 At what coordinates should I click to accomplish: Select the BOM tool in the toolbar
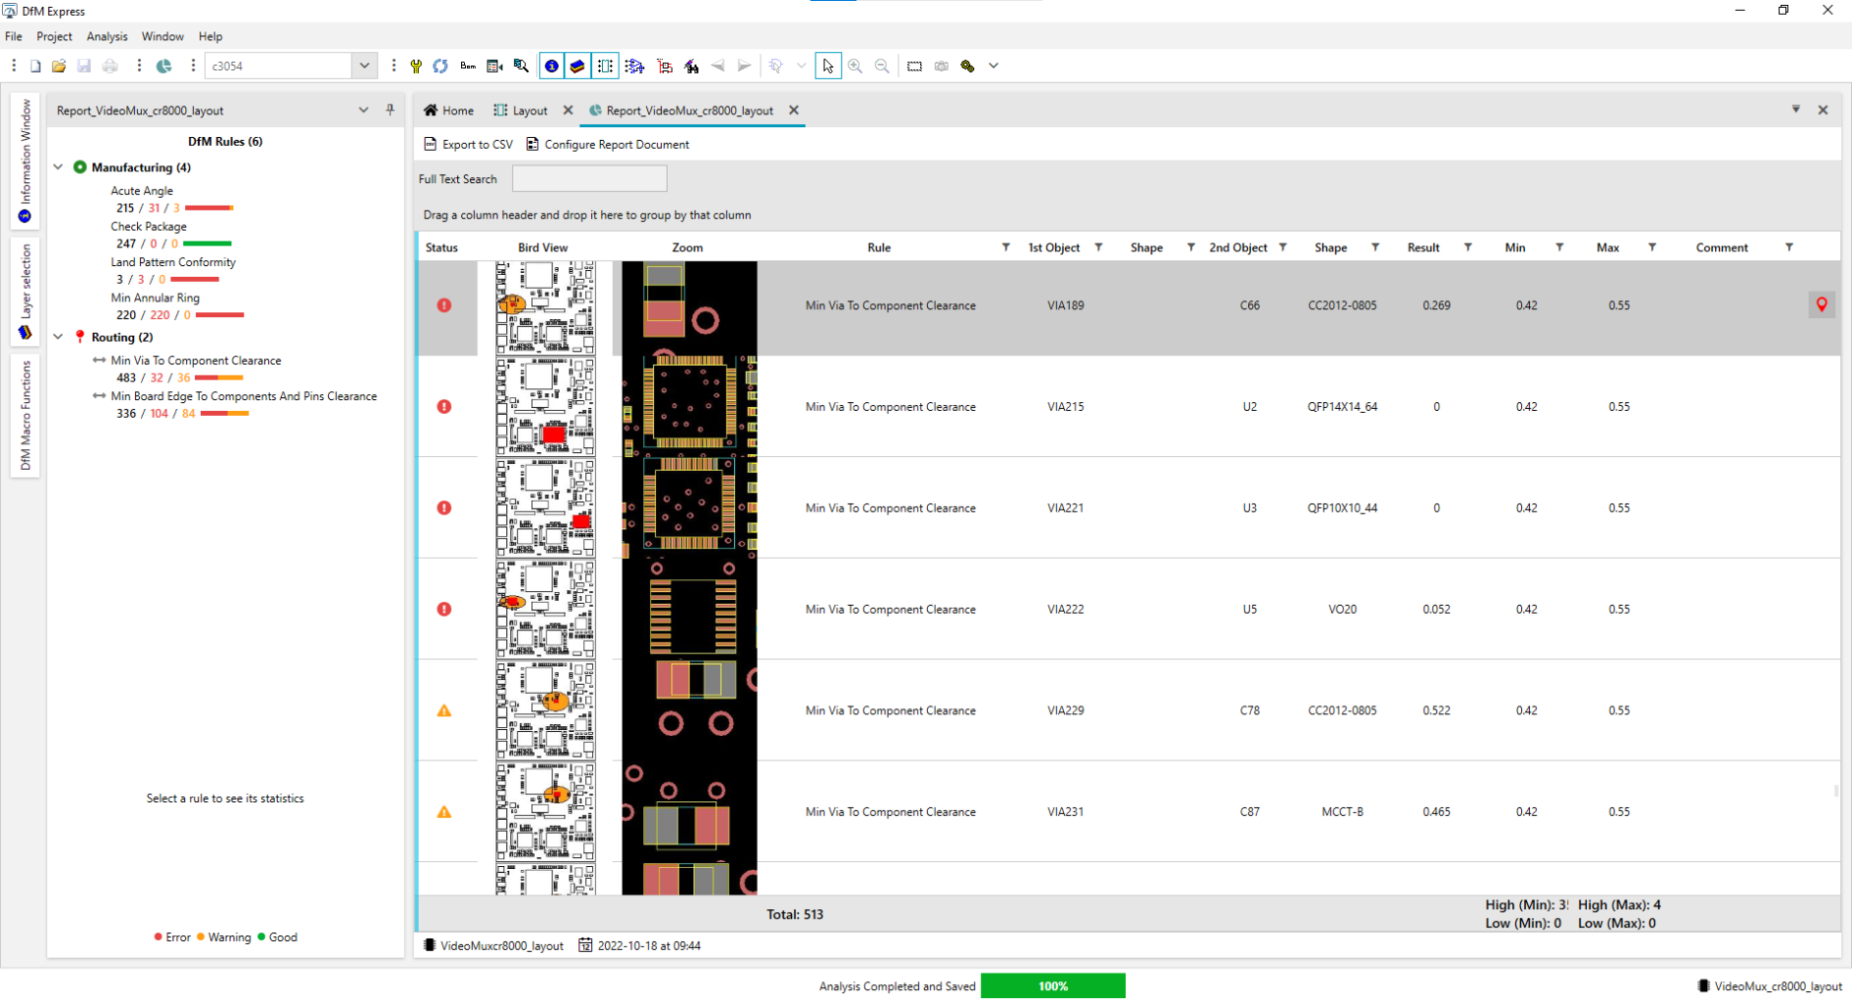[468, 66]
